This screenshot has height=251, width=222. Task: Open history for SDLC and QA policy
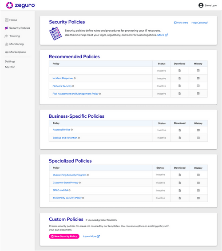[x=198, y=191]
